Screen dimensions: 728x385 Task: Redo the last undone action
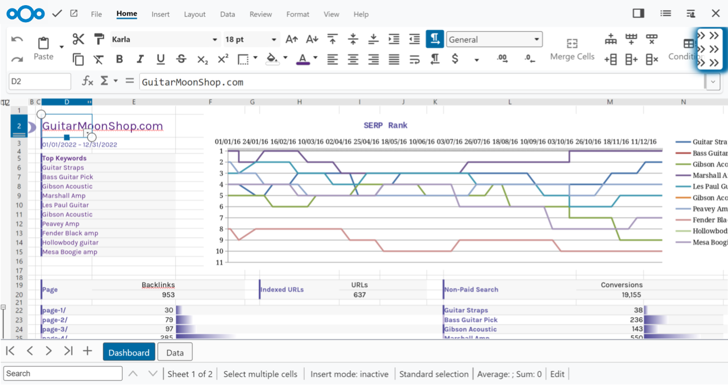click(17, 59)
